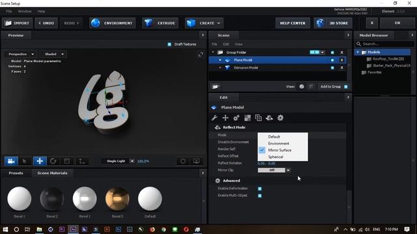417x234 pixels.
Task: Select the arrow pointer tool in Preview
Action: (x=25, y=161)
